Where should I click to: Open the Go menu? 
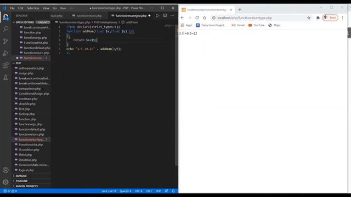55,8
